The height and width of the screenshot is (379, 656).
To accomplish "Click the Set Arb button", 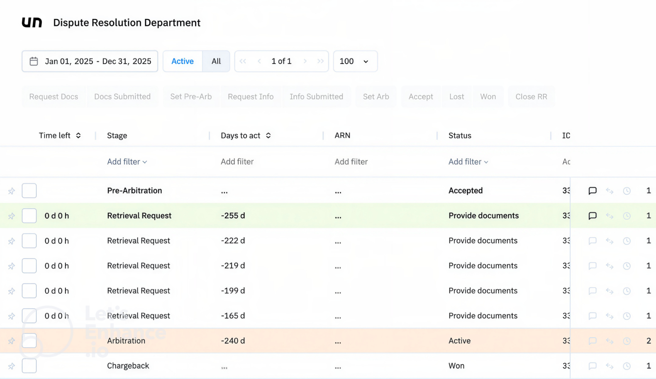I will coord(376,97).
